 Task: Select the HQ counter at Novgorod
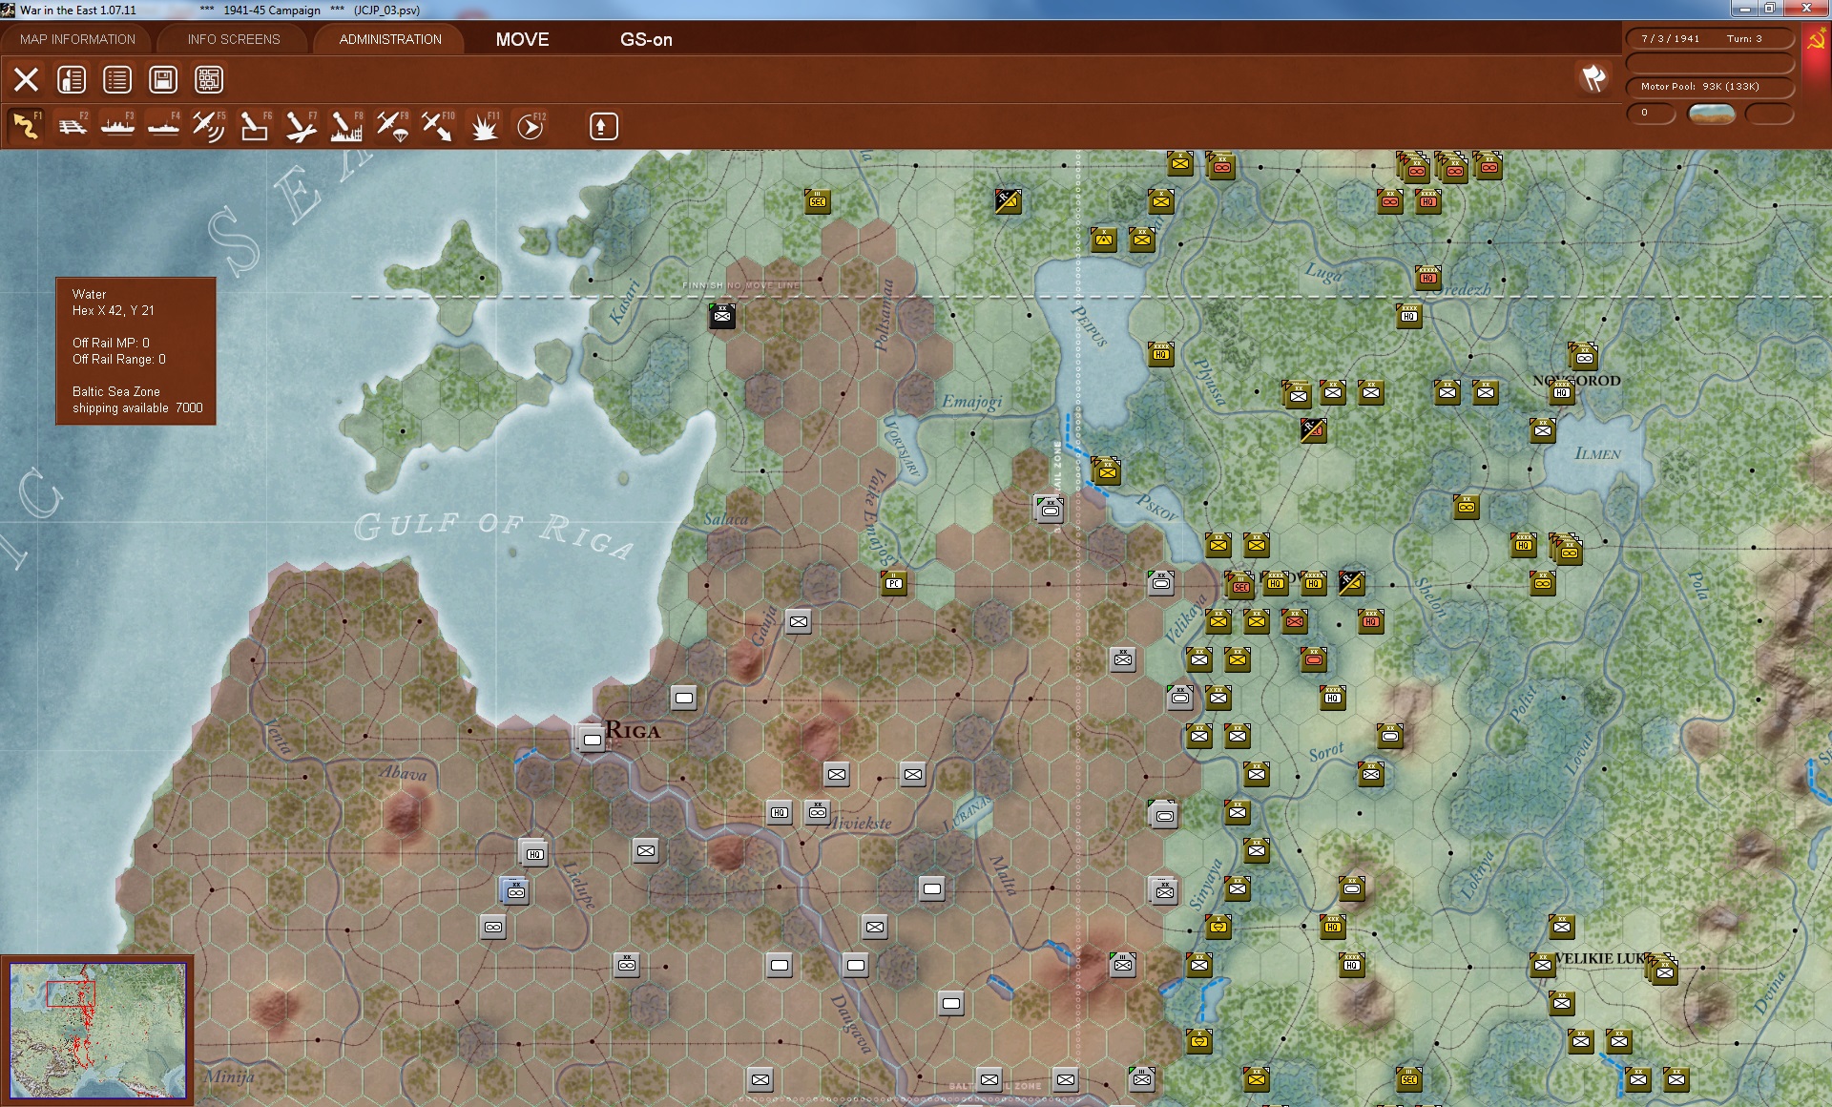pos(1562,391)
